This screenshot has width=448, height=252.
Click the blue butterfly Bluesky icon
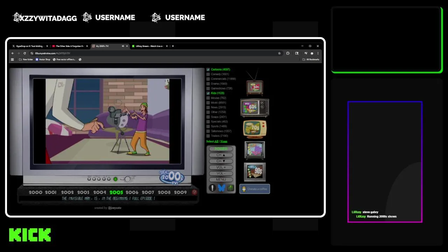click(221, 188)
